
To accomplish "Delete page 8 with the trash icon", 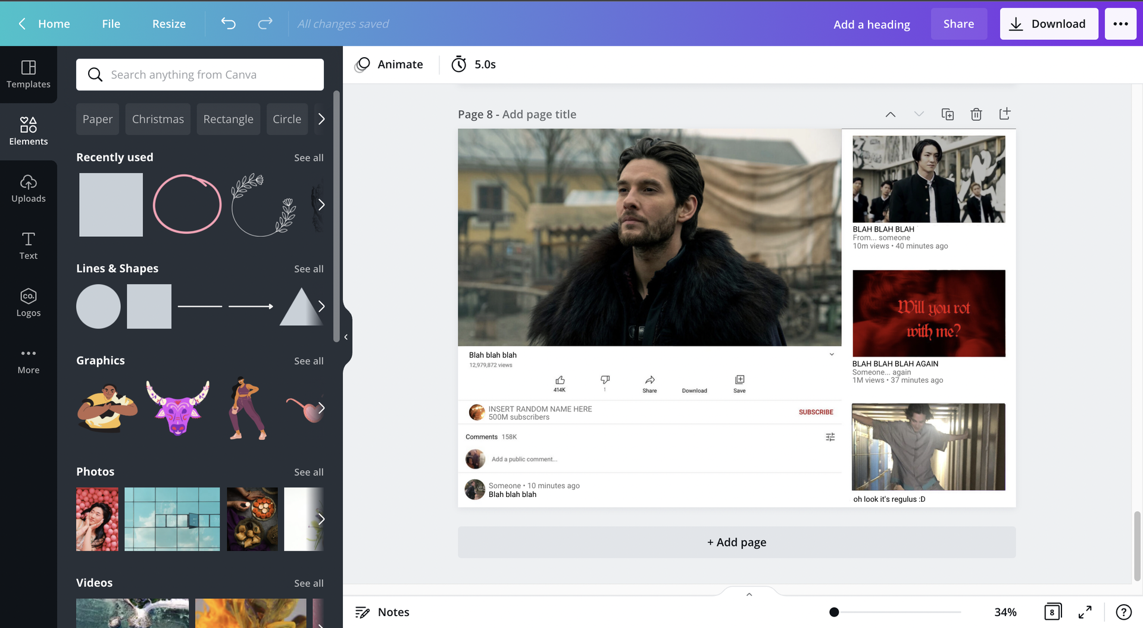I will (x=976, y=114).
